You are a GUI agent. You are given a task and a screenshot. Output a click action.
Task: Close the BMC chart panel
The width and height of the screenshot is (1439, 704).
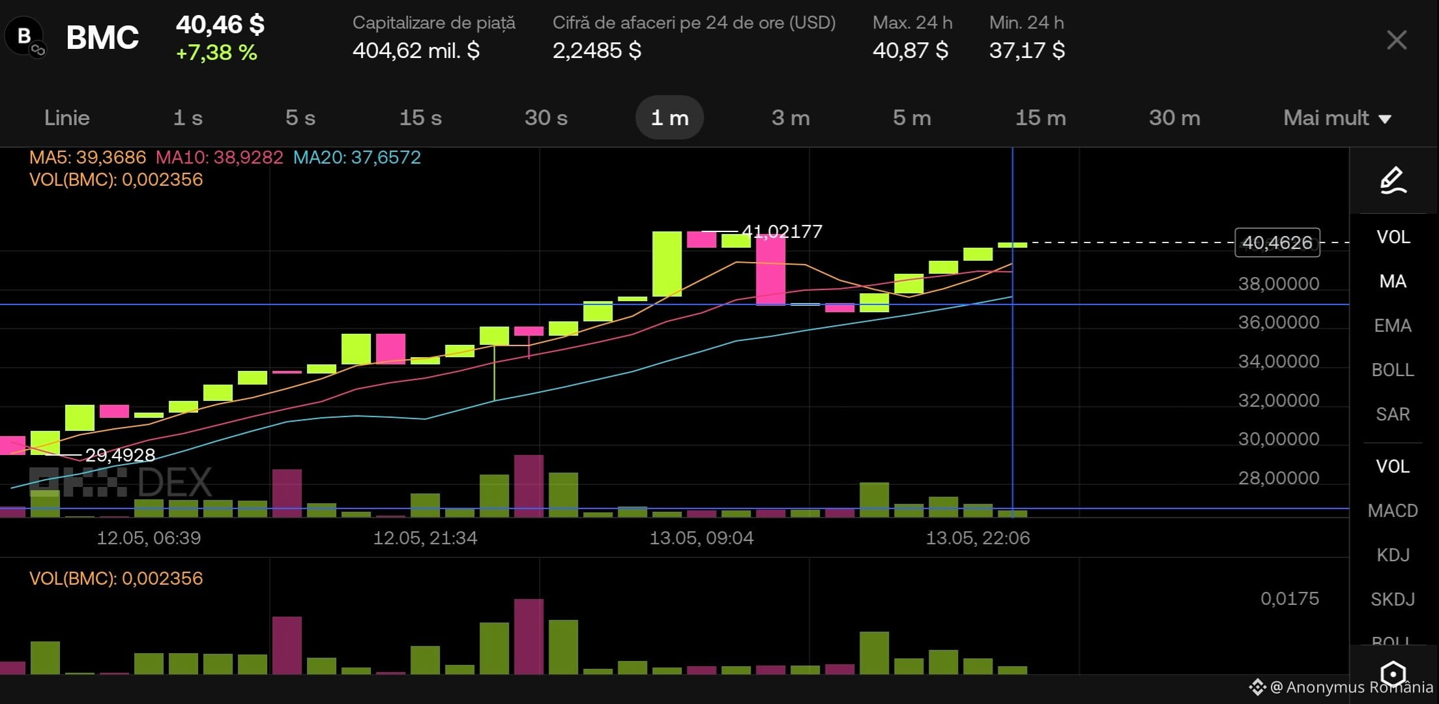pos(1397,40)
